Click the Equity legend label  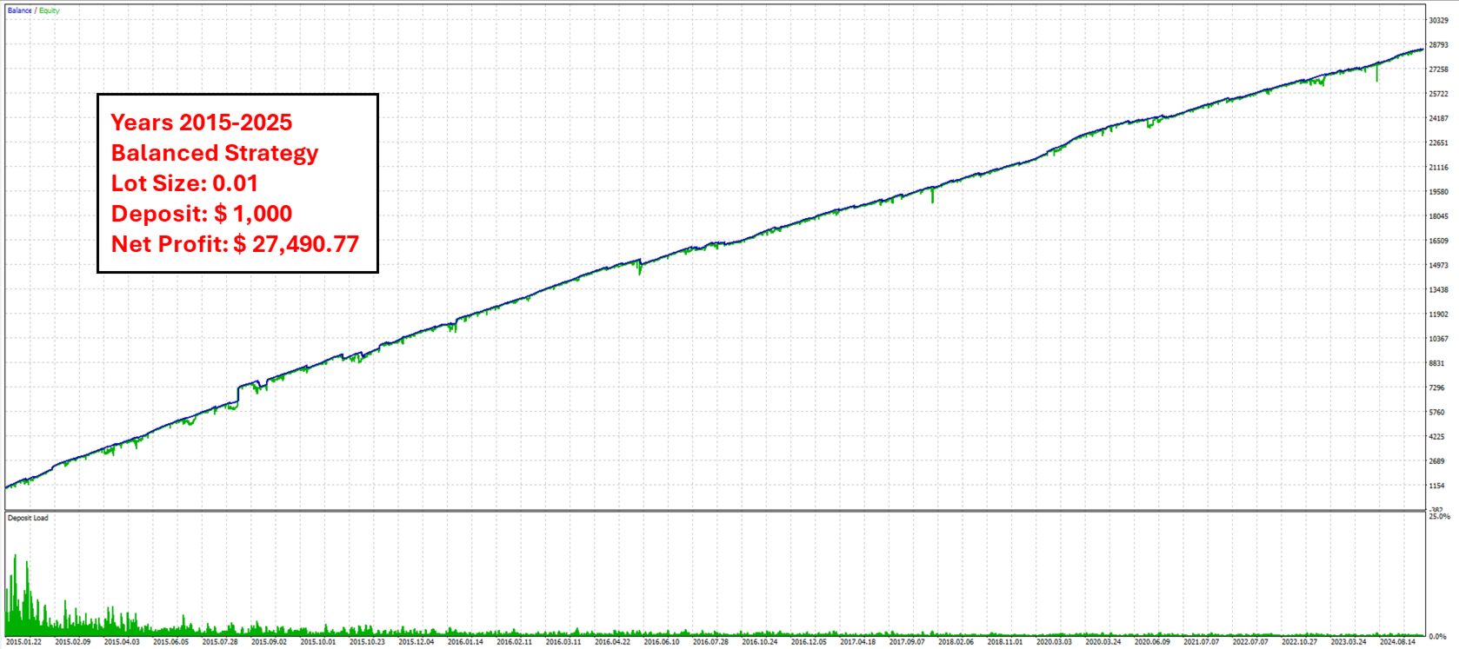(x=50, y=10)
